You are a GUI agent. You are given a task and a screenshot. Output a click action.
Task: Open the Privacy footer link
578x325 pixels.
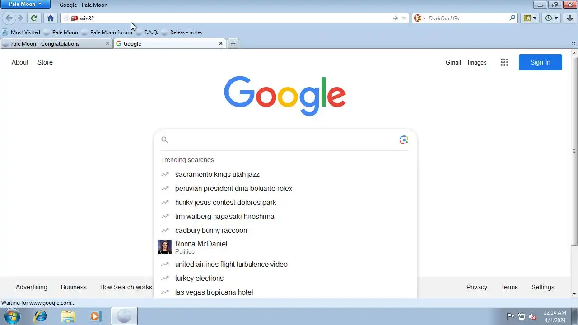tap(477, 287)
